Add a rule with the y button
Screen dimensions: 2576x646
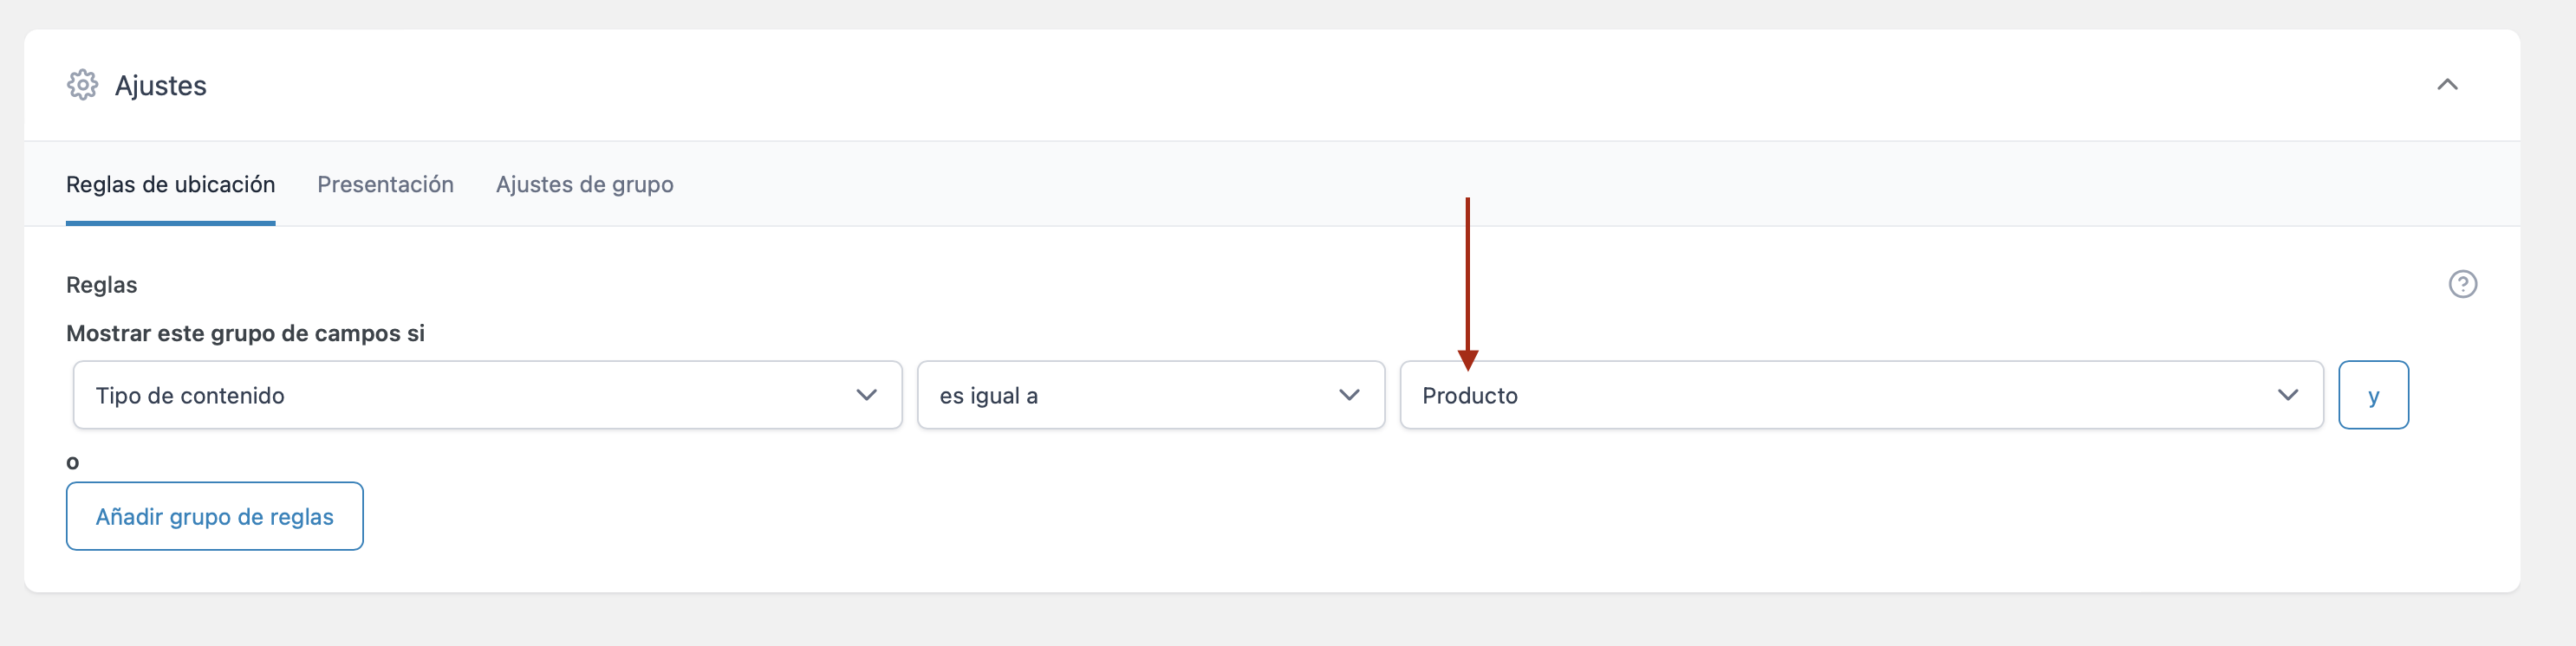tap(2373, 396)
